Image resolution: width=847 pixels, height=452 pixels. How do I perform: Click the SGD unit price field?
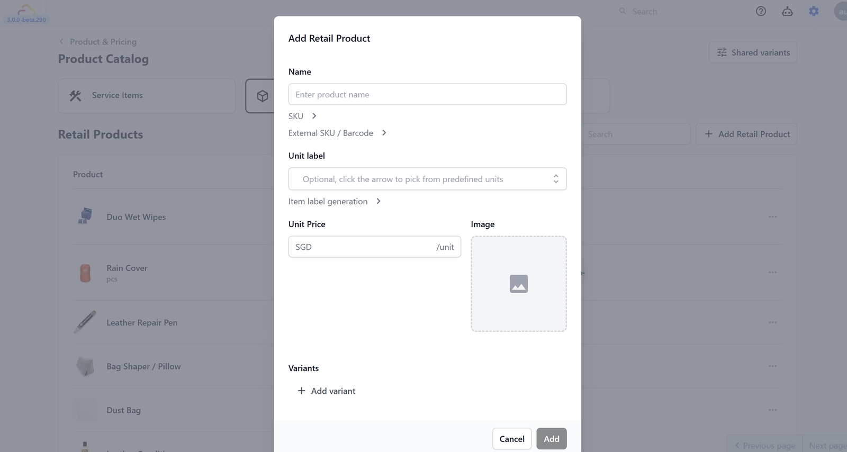(x=374, y=247)
